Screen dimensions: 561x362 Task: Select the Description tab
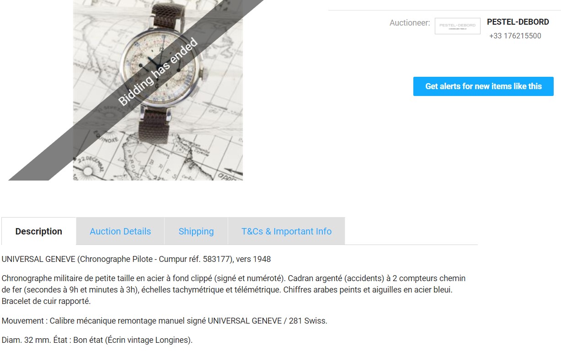(x=39, y=231)
